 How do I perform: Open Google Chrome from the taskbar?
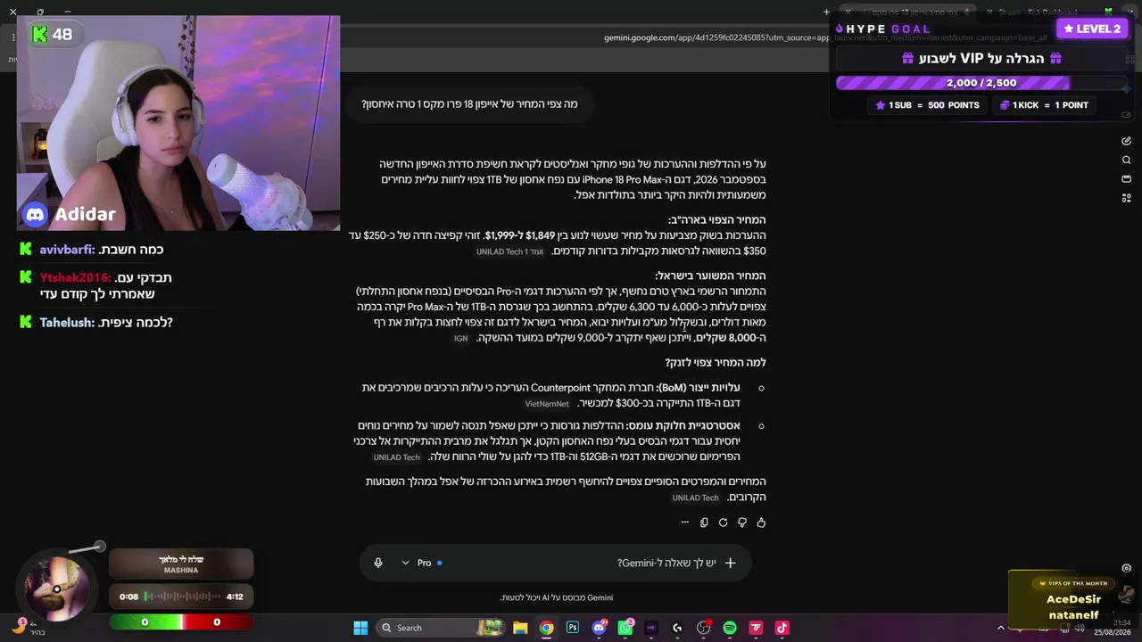coord(546,628)
